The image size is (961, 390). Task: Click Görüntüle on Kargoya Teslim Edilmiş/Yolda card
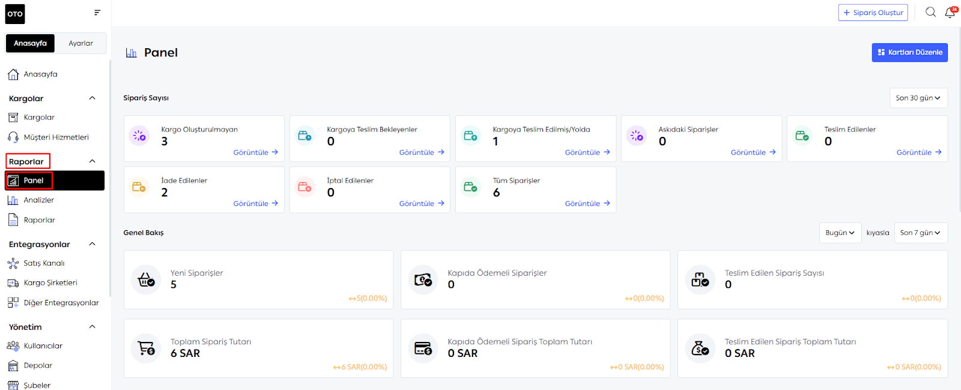[x=587, y=153]
